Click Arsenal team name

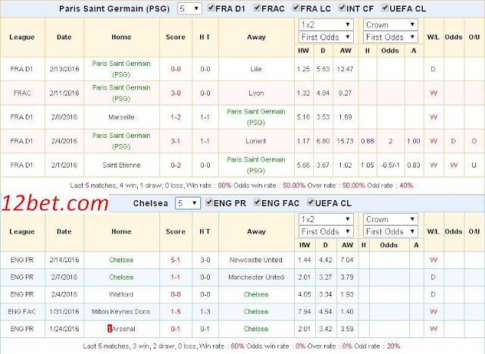(124, 329)
